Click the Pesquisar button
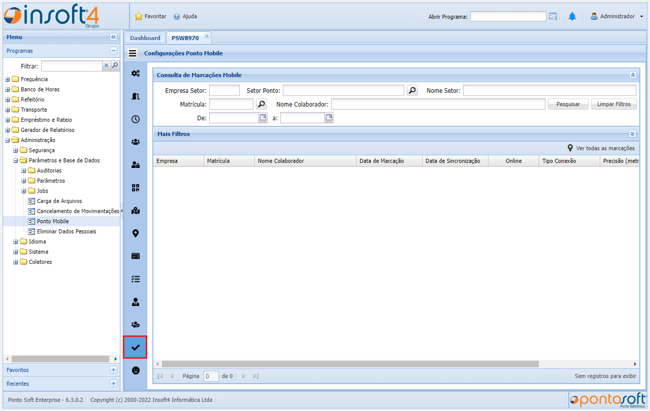Viewport: 650px width, 411px height. click(568, 104)
